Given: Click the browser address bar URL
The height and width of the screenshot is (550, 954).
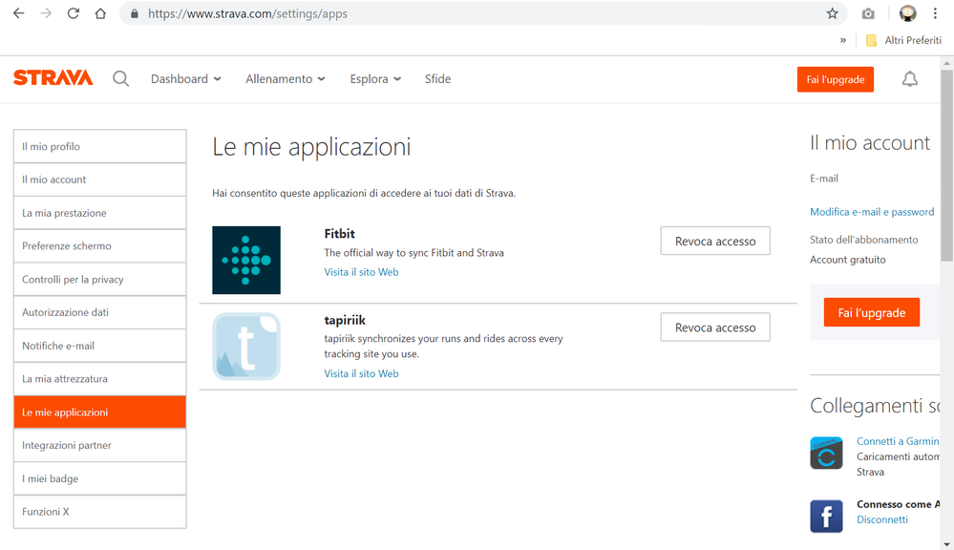Looking at the screenshot, I should click(x=247, y=13).
